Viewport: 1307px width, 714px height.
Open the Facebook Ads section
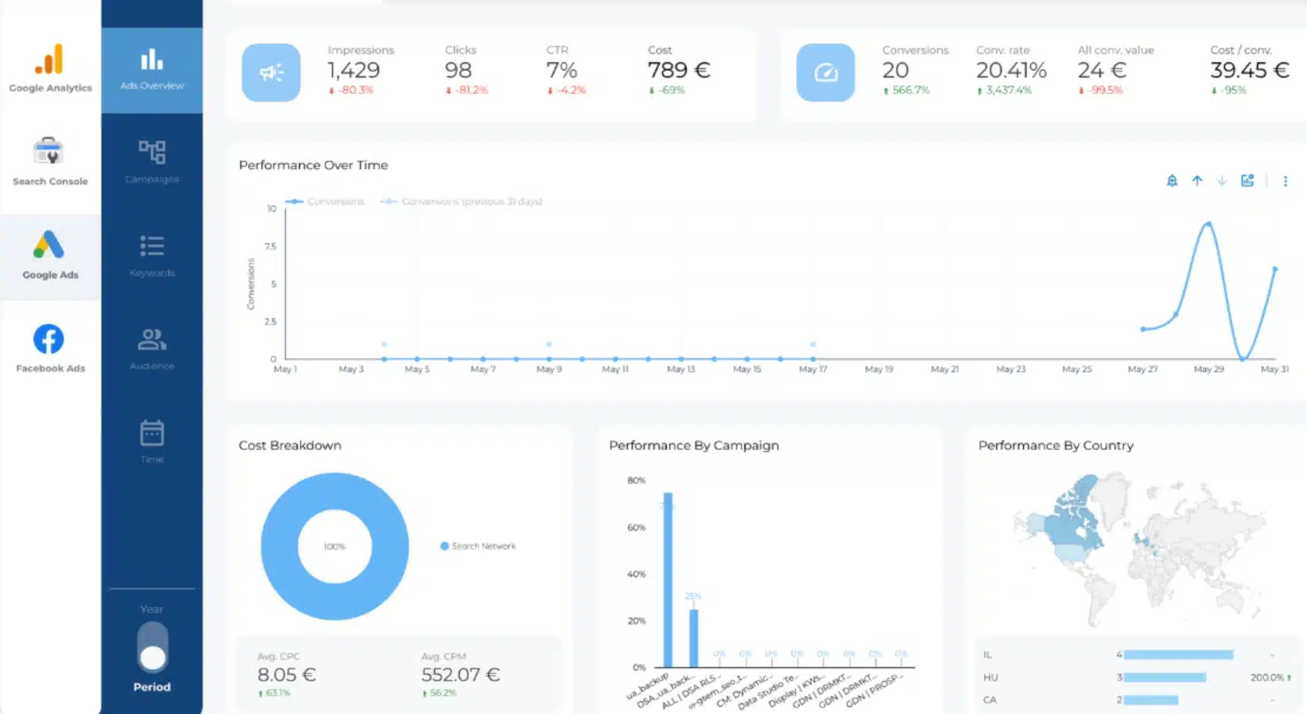[x=49, y=347]
